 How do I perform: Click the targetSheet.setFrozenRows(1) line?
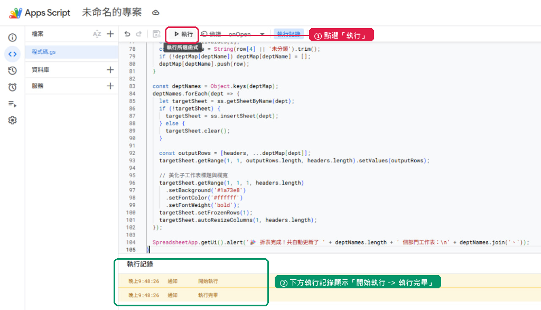(x=206, y=213)
